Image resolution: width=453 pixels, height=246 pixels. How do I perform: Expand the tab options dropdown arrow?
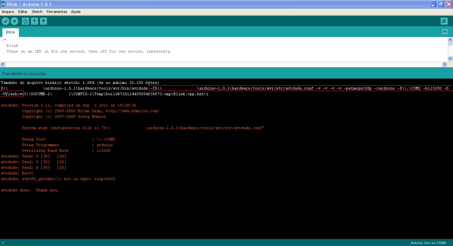click(x=445, y=32)
